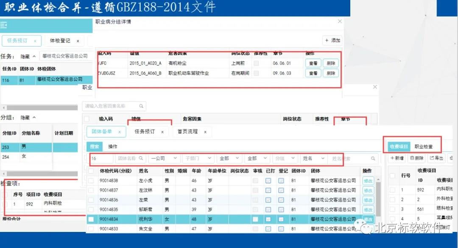Screen dimensions: 458x248
Task: Tick row checkbox for 邹斯君
Action: click(x=91, y=209)
